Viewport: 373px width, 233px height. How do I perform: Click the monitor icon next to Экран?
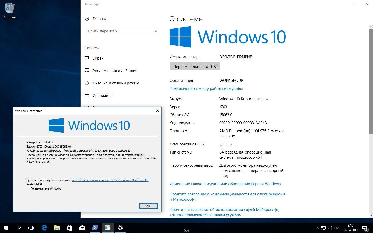pos(87,58)
